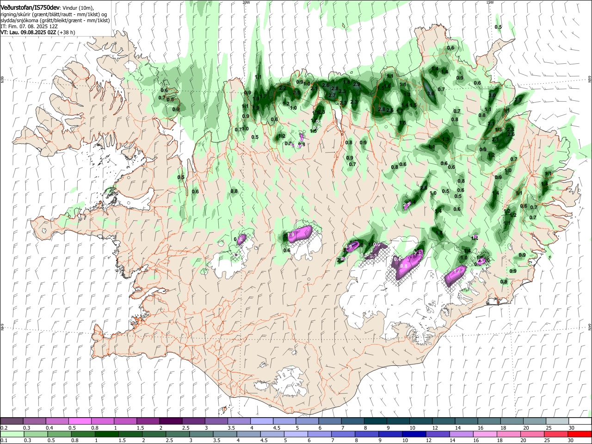The width and height of the screenshot is (592, 444).
Task: Select top-row legend swatch starting at 7
Action: coord(352,421)
